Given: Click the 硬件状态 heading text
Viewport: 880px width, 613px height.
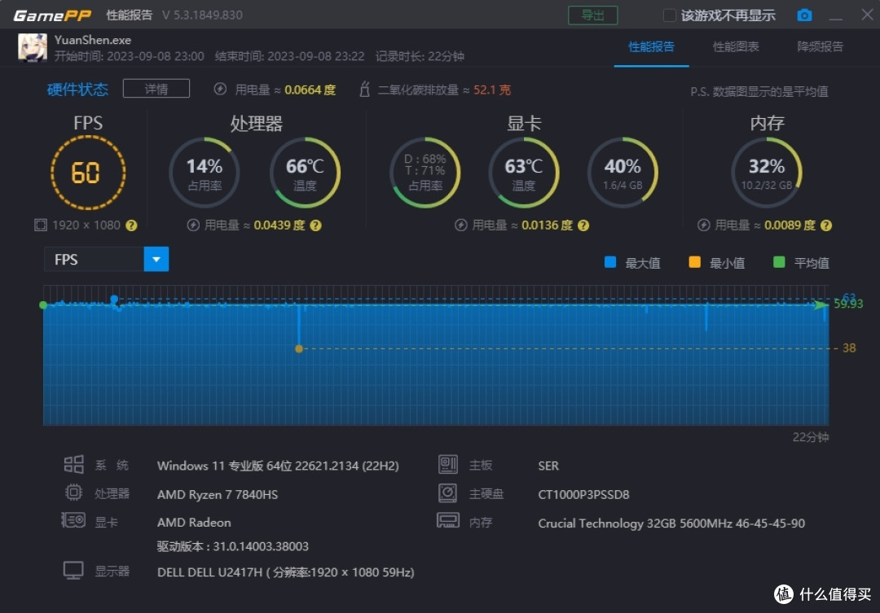Looking at the screenshot, I should coord(77,90).
